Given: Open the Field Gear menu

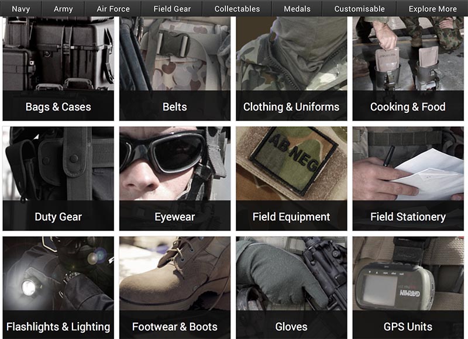Looking at the screenshot, I should tap(172, 9).
